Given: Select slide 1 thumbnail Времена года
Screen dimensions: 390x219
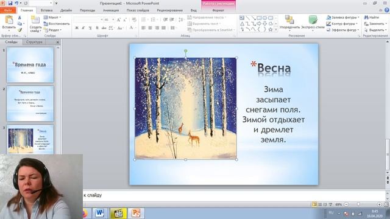Looking at the screenshot, I should click(x=30, y=65).
